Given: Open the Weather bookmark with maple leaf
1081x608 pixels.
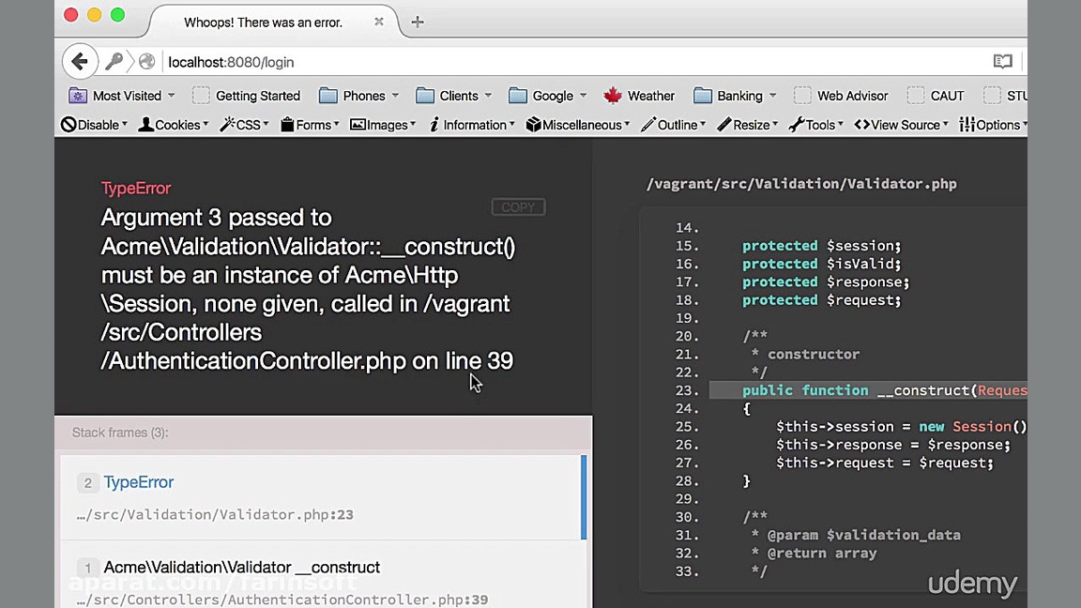Looking at the screenshot, I should [613, 96].
